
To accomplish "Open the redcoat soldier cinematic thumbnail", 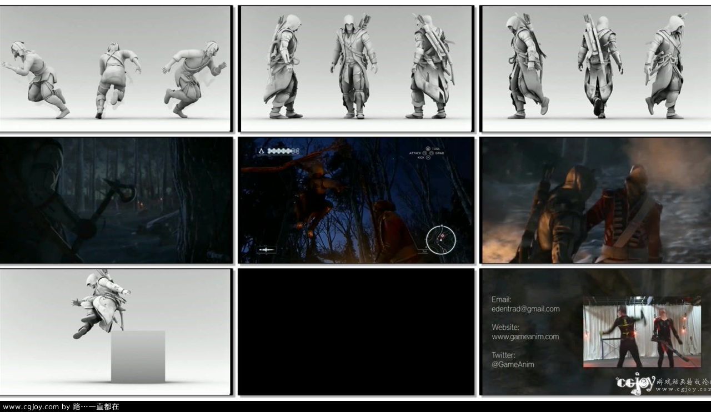I will point(596,200).
